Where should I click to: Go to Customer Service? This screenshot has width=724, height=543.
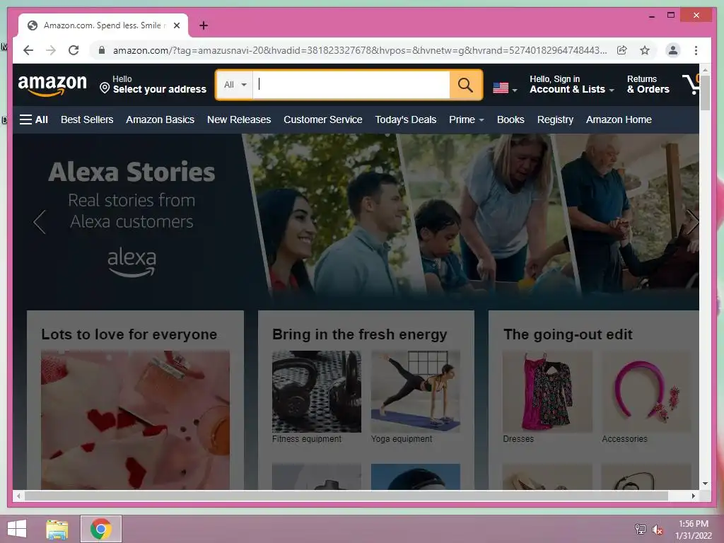pos(322,119)
